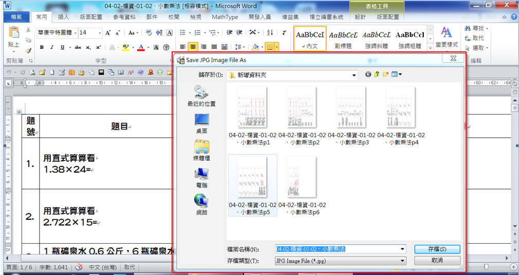The width and height of the screenshot is (519, 275).
Task: Click the 存檔(S) save button
Action: click(x=437, y=249)
